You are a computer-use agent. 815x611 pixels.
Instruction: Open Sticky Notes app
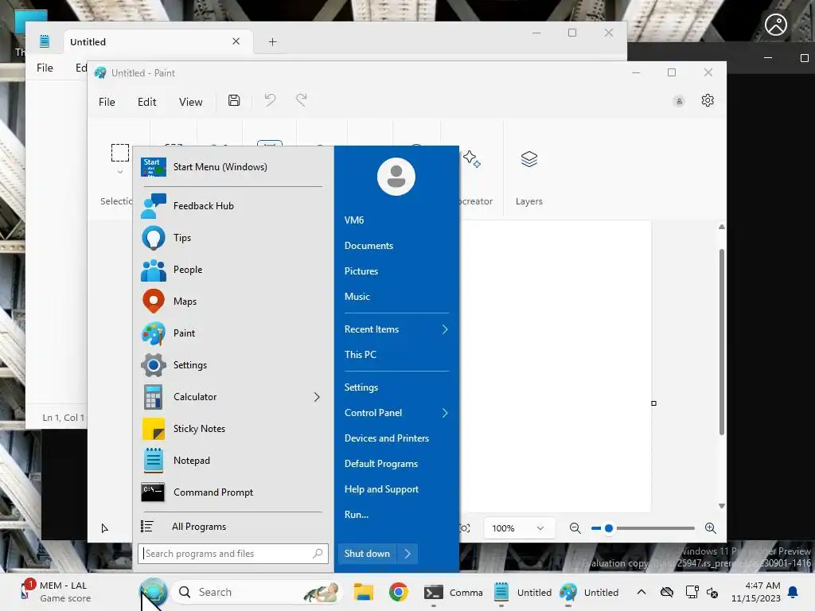click(232, 429)
